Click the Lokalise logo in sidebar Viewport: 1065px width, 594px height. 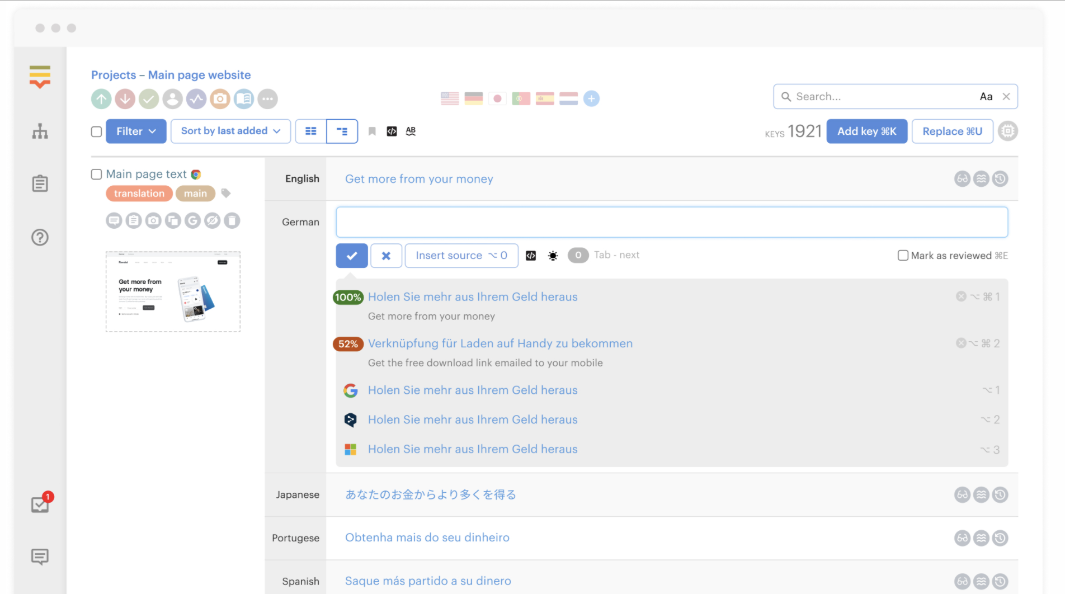(40, 77)
